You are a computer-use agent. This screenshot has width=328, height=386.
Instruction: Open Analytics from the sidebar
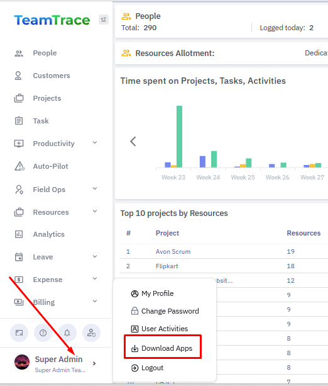point(48,234)
